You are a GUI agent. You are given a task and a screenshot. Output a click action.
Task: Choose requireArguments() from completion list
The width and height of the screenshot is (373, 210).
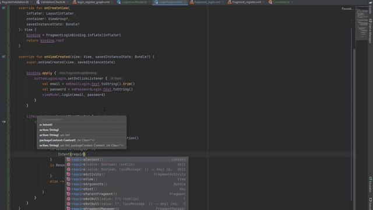(x=127, y=184)
